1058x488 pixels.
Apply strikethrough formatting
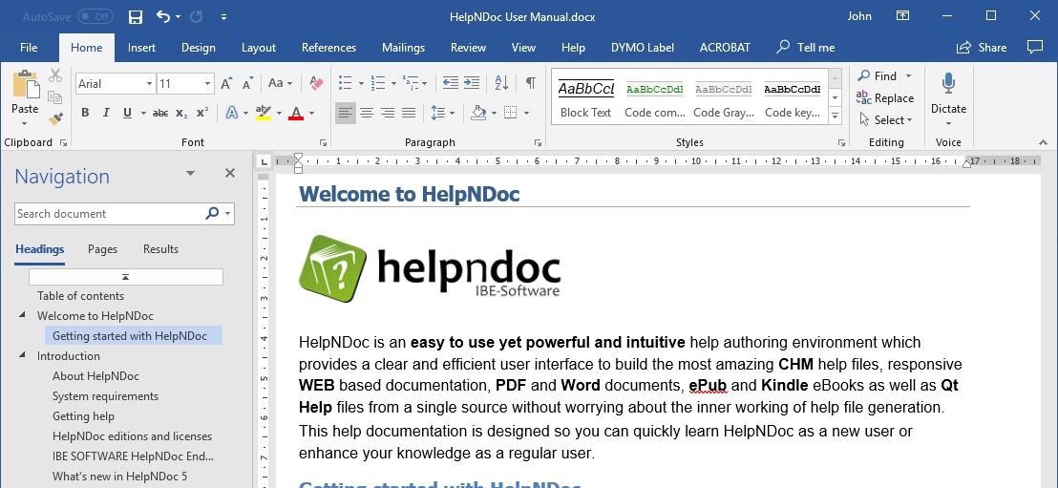click(159, 113)
